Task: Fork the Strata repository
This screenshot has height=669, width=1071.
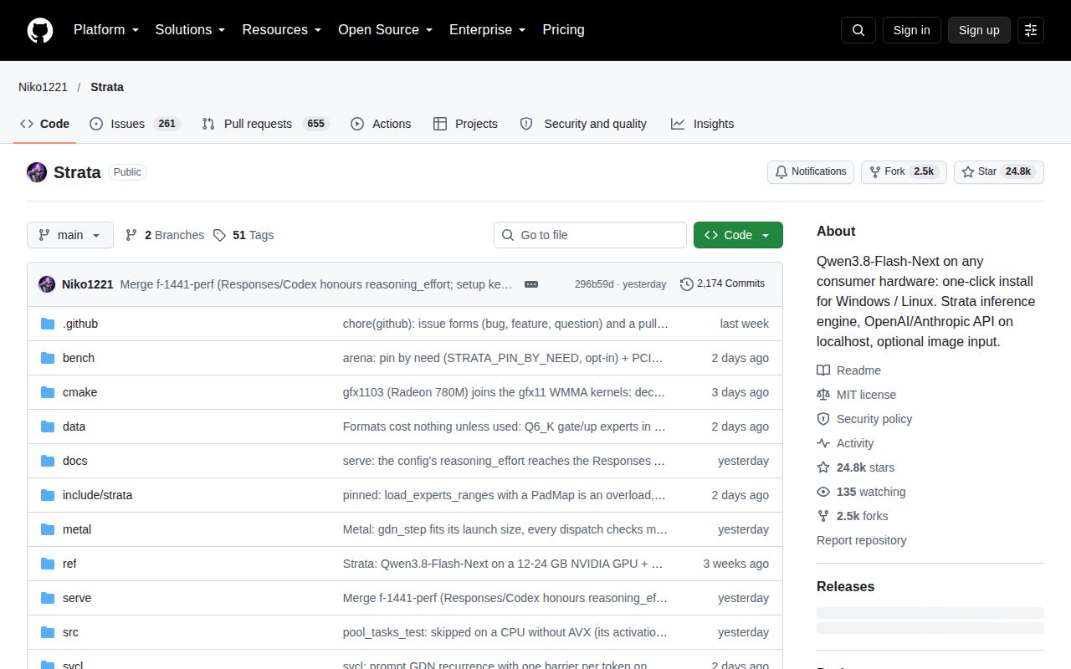Action: (904, 172)
